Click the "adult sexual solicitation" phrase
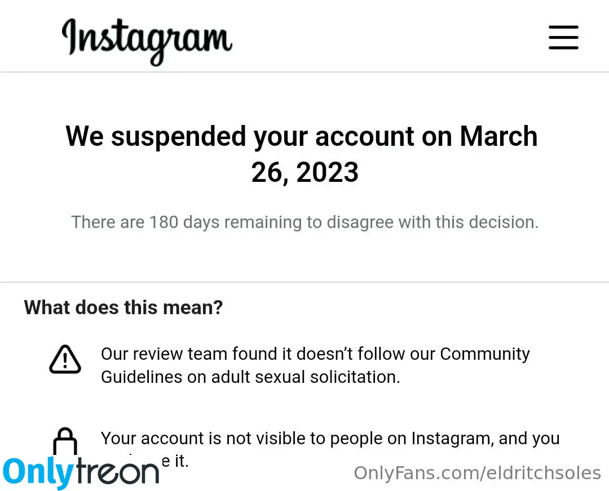 click(x=305, y=377)
